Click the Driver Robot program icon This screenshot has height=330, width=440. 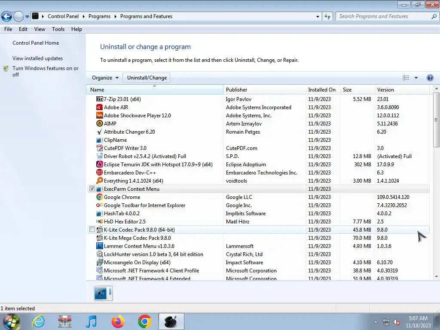[99, 156]
